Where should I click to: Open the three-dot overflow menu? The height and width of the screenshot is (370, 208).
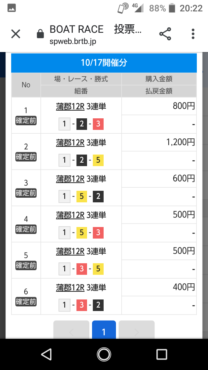193,34
